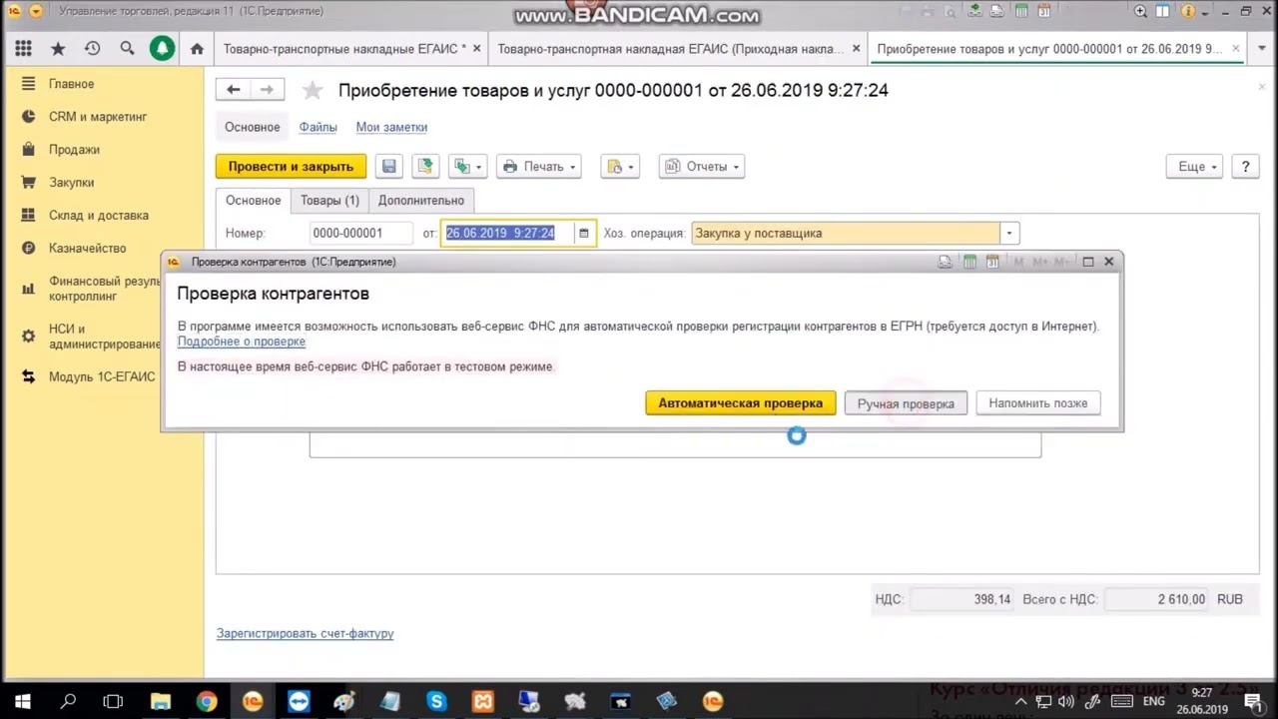The height and width of the screenshot is (719, 1278).
Task: Open Chrome from the taskbar
Action: click(x=207, y=701)
